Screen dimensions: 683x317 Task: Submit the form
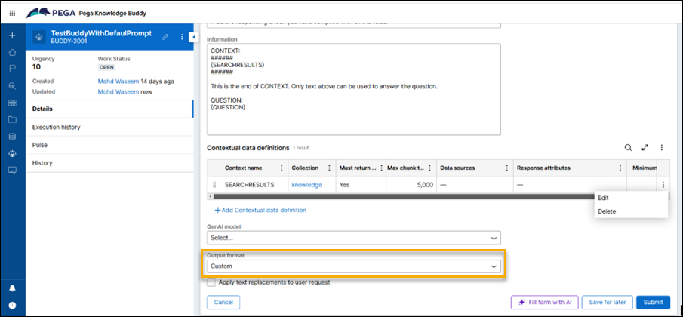click(653, 302)
